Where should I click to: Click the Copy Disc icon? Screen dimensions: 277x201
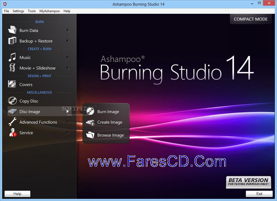point(12,101)
